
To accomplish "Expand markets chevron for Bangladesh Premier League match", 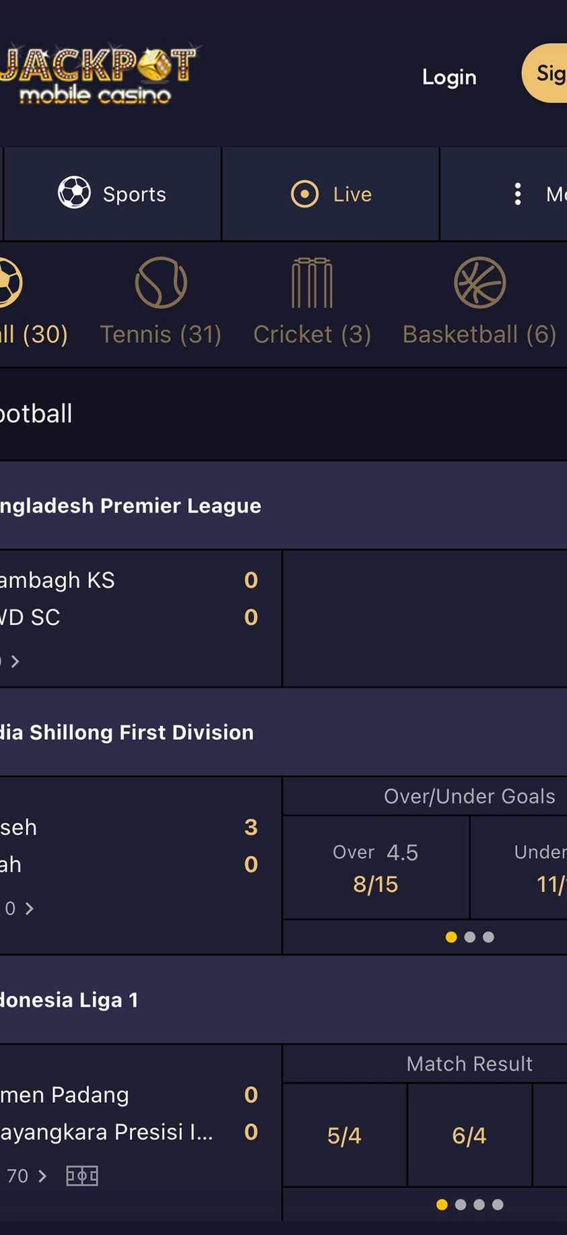I will click(15, 661).
